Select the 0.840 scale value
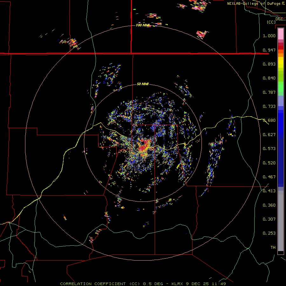 269,78
